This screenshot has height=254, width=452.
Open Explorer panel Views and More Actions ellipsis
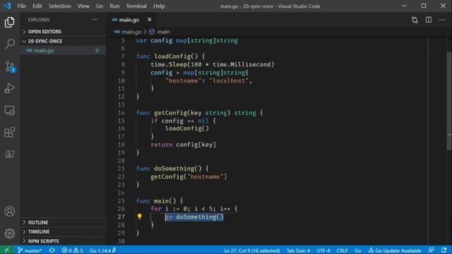pos(95,20)
